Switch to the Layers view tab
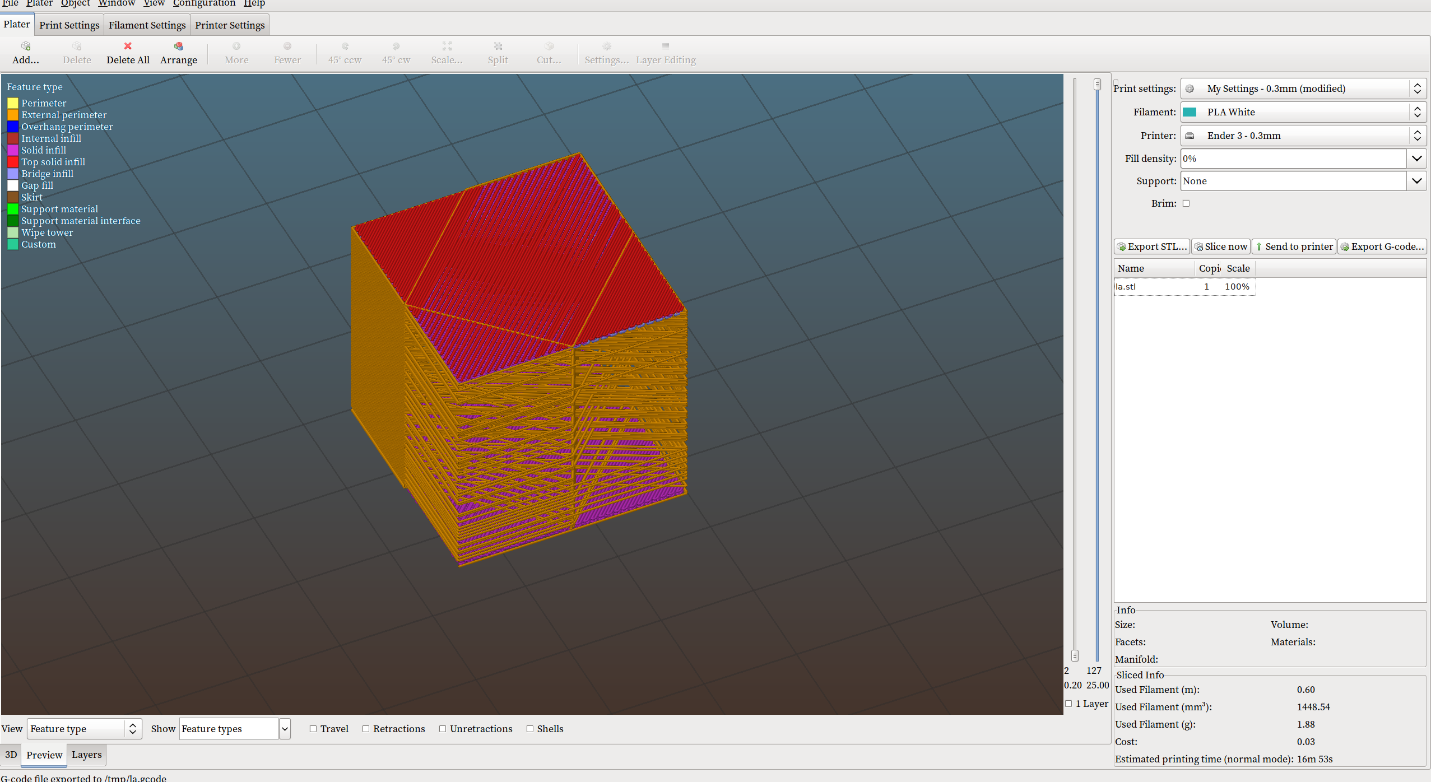1431x782 pixels. (x=86, y=755)
